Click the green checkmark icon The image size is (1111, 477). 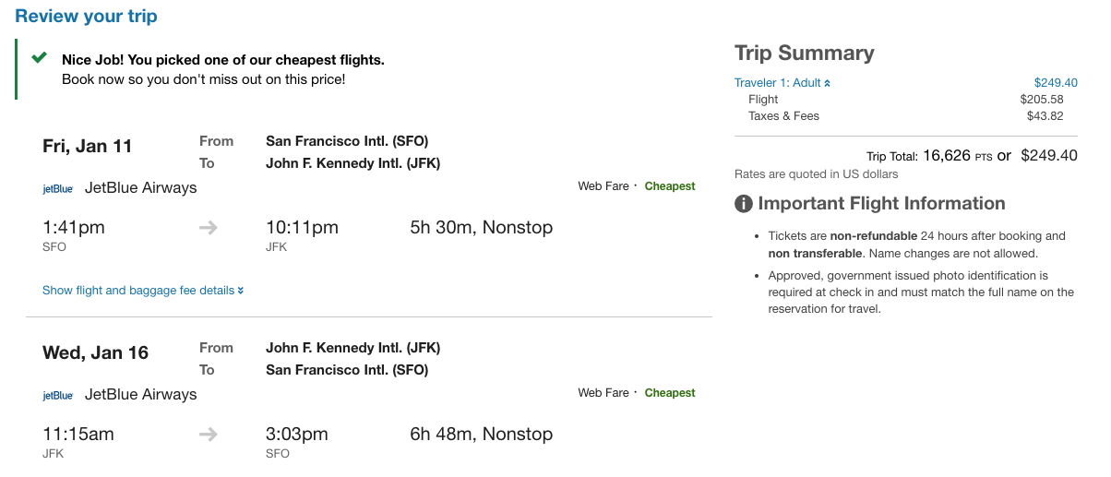(x=39, y=58)
